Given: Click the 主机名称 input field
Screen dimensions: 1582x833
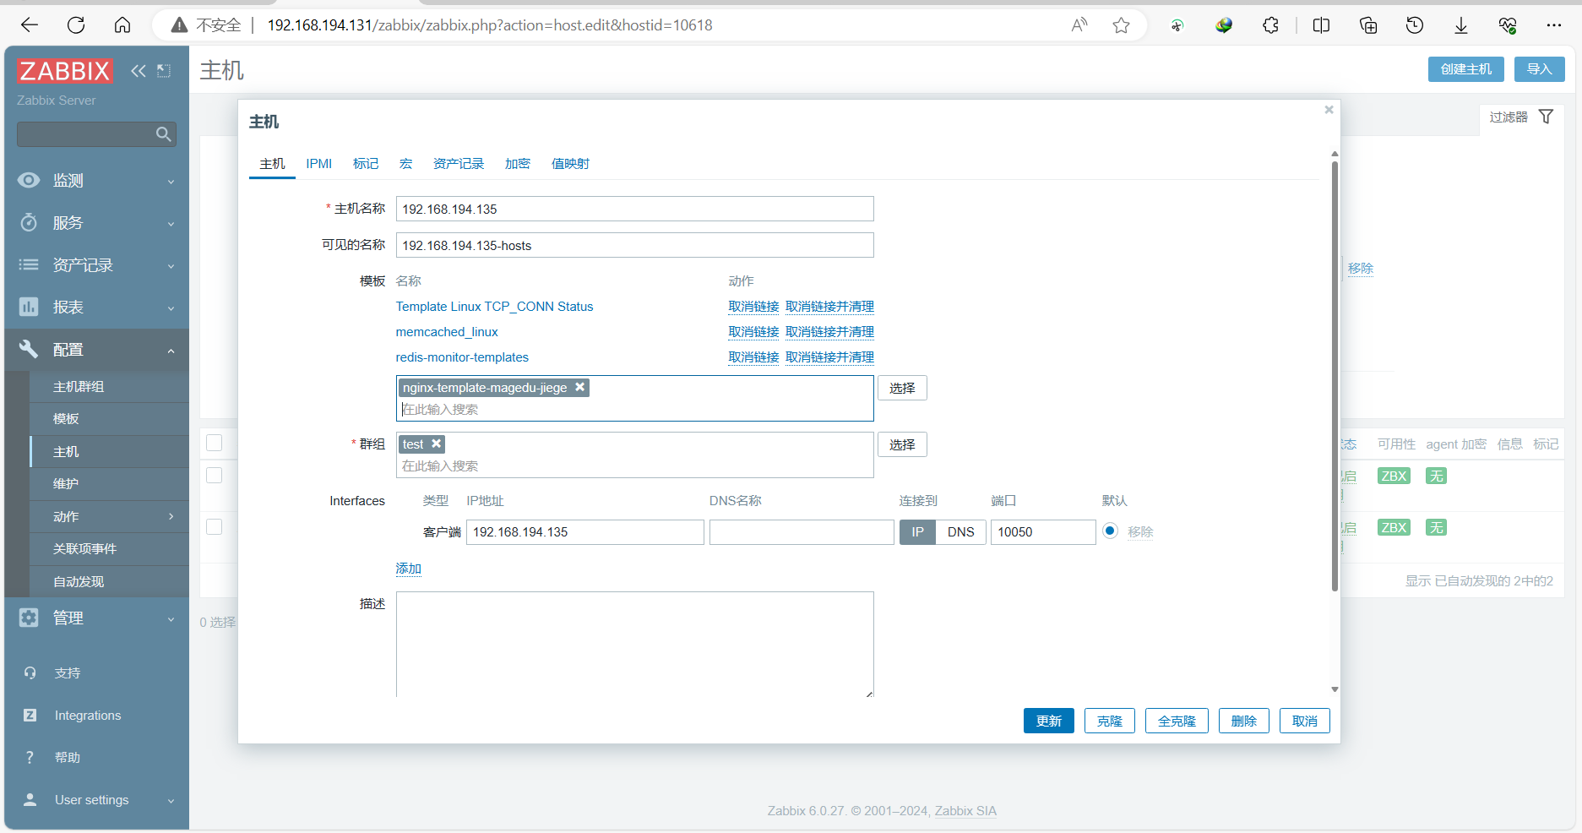Looking at the screenshot, I should (x=634, y=209).
